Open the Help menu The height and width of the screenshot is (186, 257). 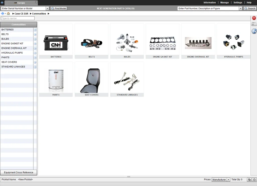point(249,3)
